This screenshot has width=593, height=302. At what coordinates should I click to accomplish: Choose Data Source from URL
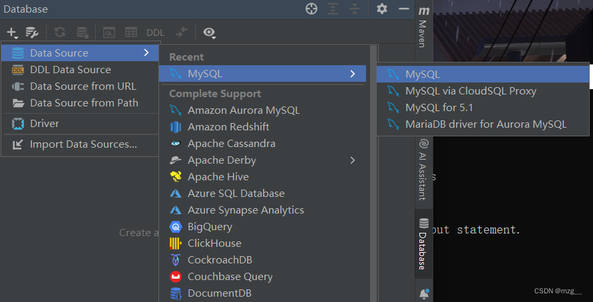pos(80,86)
